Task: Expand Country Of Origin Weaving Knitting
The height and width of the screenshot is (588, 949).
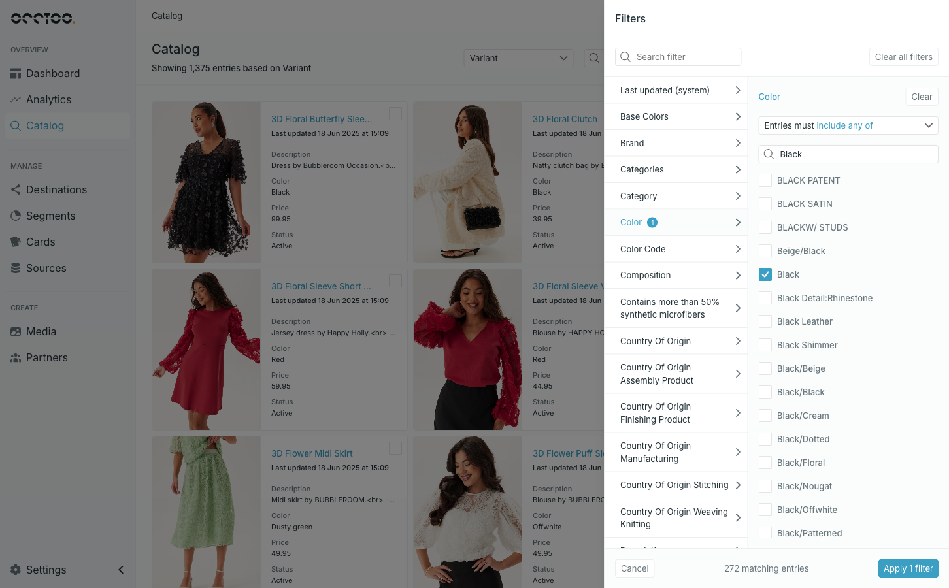Action: pos(676,517)
